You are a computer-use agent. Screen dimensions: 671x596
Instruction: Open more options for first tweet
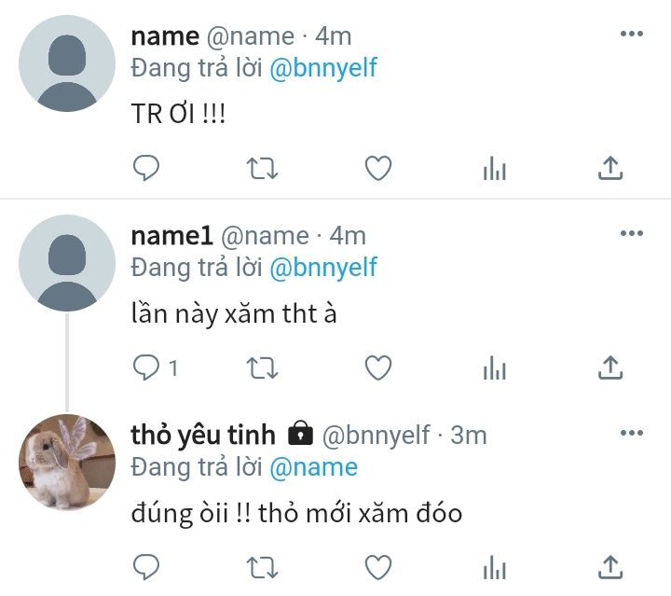click(x=632, y=34)
